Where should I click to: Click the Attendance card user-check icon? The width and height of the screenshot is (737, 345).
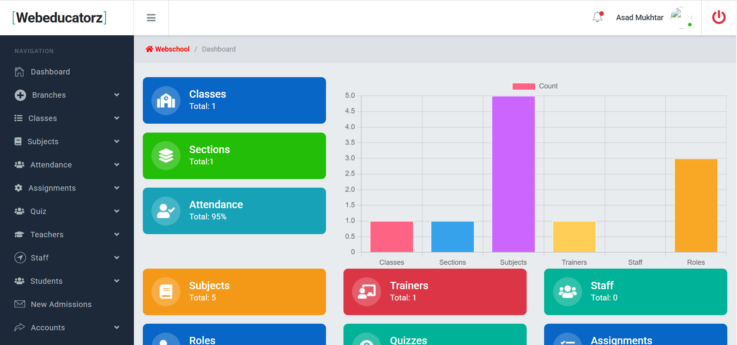[166, 211]
